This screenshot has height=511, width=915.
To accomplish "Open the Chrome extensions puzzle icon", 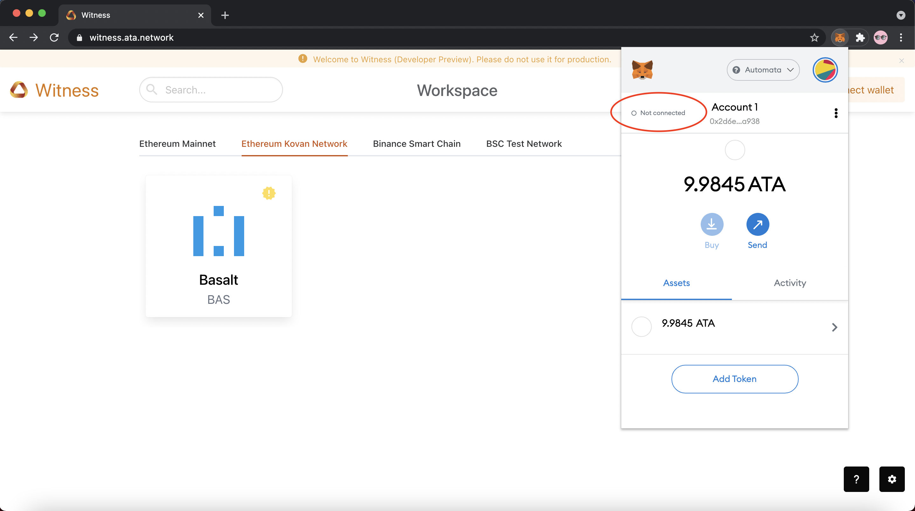I will point(860,37).
